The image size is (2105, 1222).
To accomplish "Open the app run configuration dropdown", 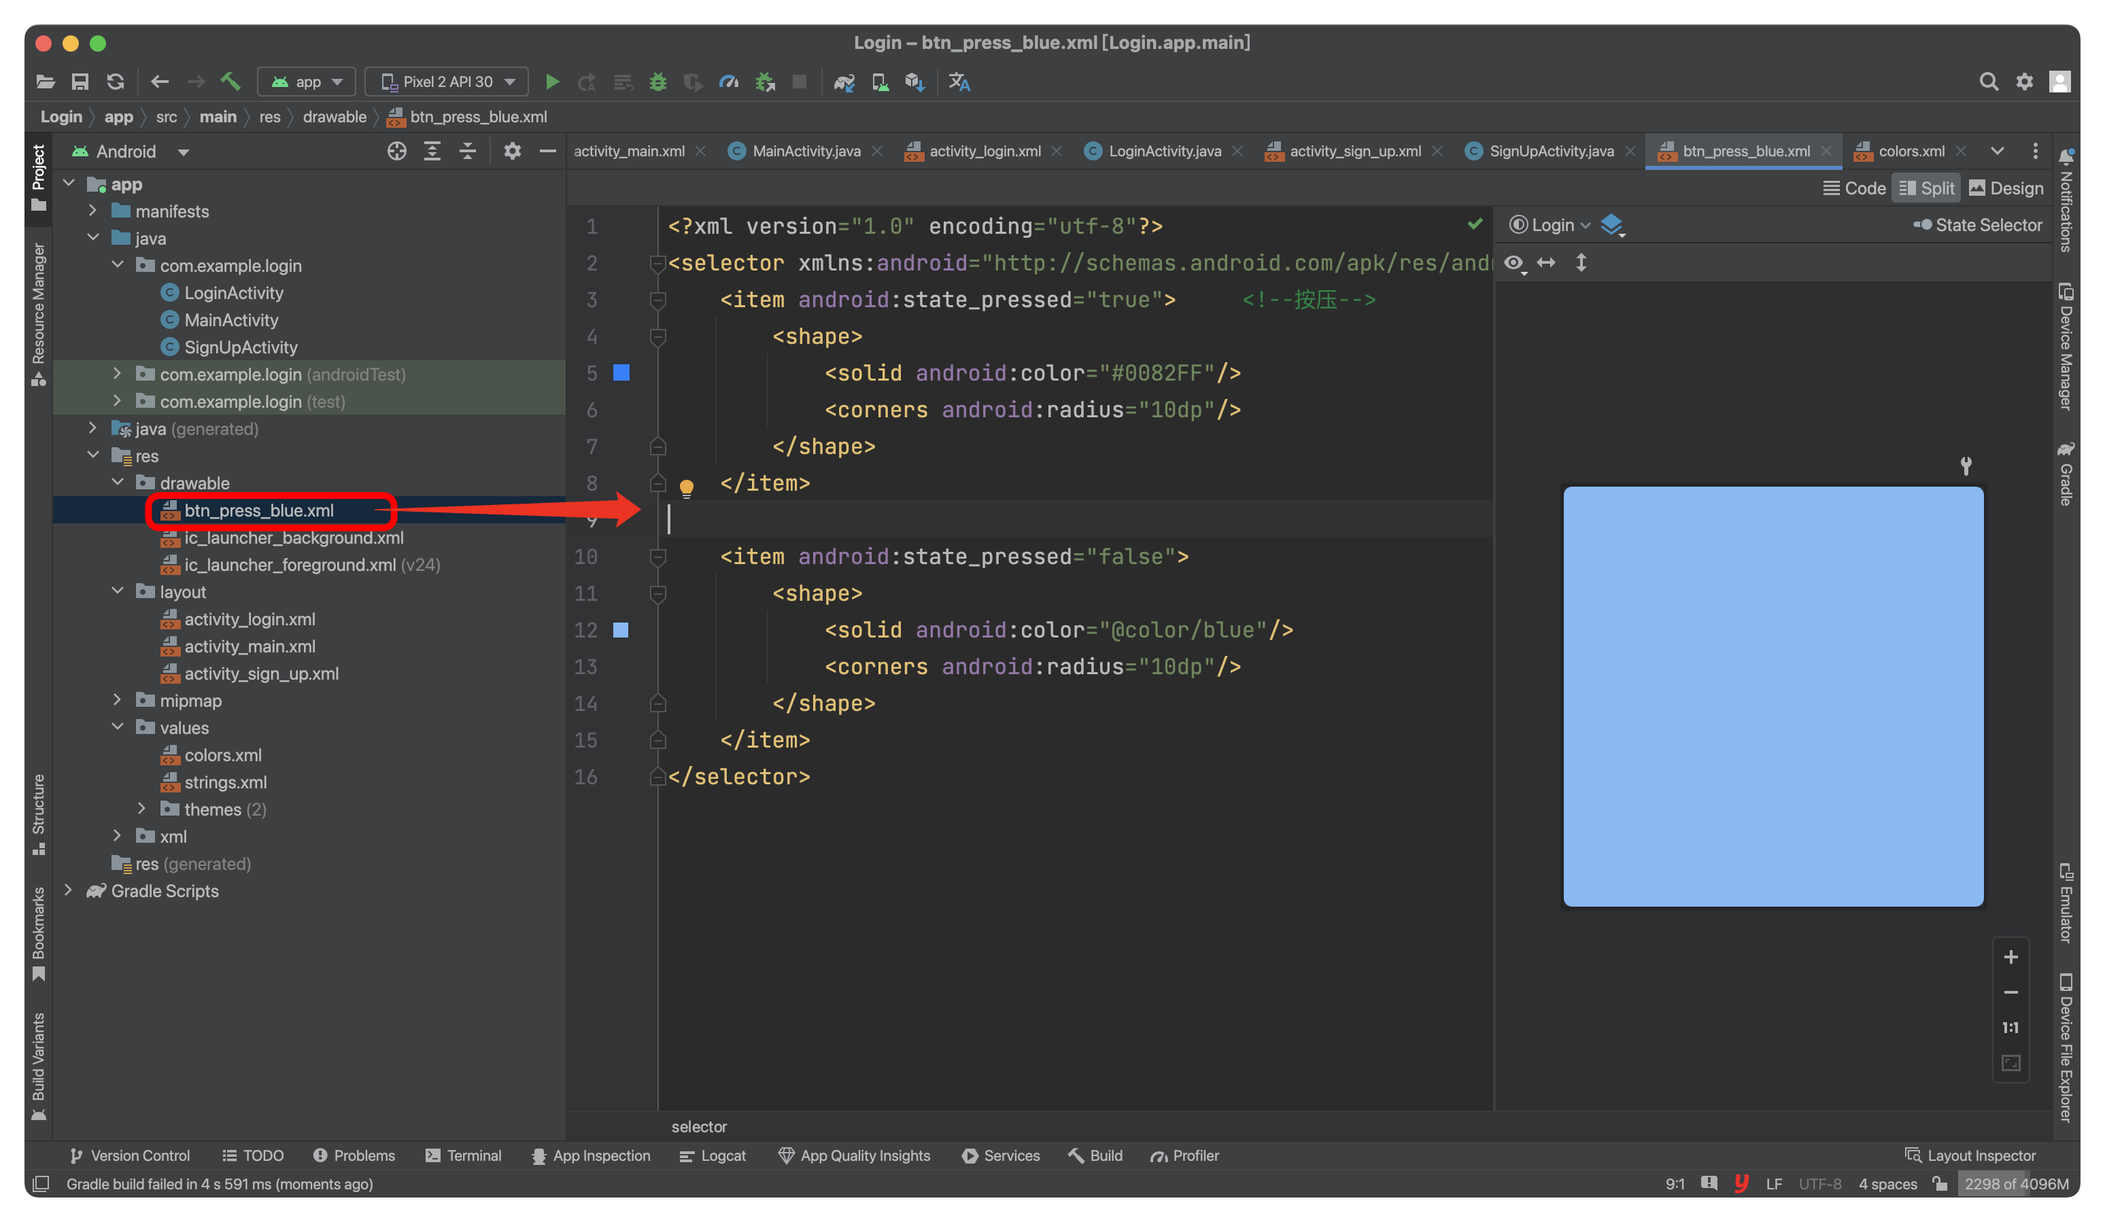I will click(307, 82).
